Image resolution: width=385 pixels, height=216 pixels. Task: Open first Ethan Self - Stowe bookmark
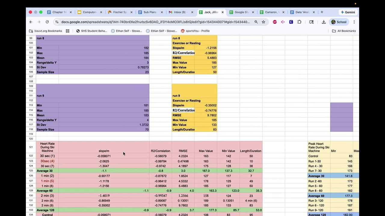click(126, 31)
